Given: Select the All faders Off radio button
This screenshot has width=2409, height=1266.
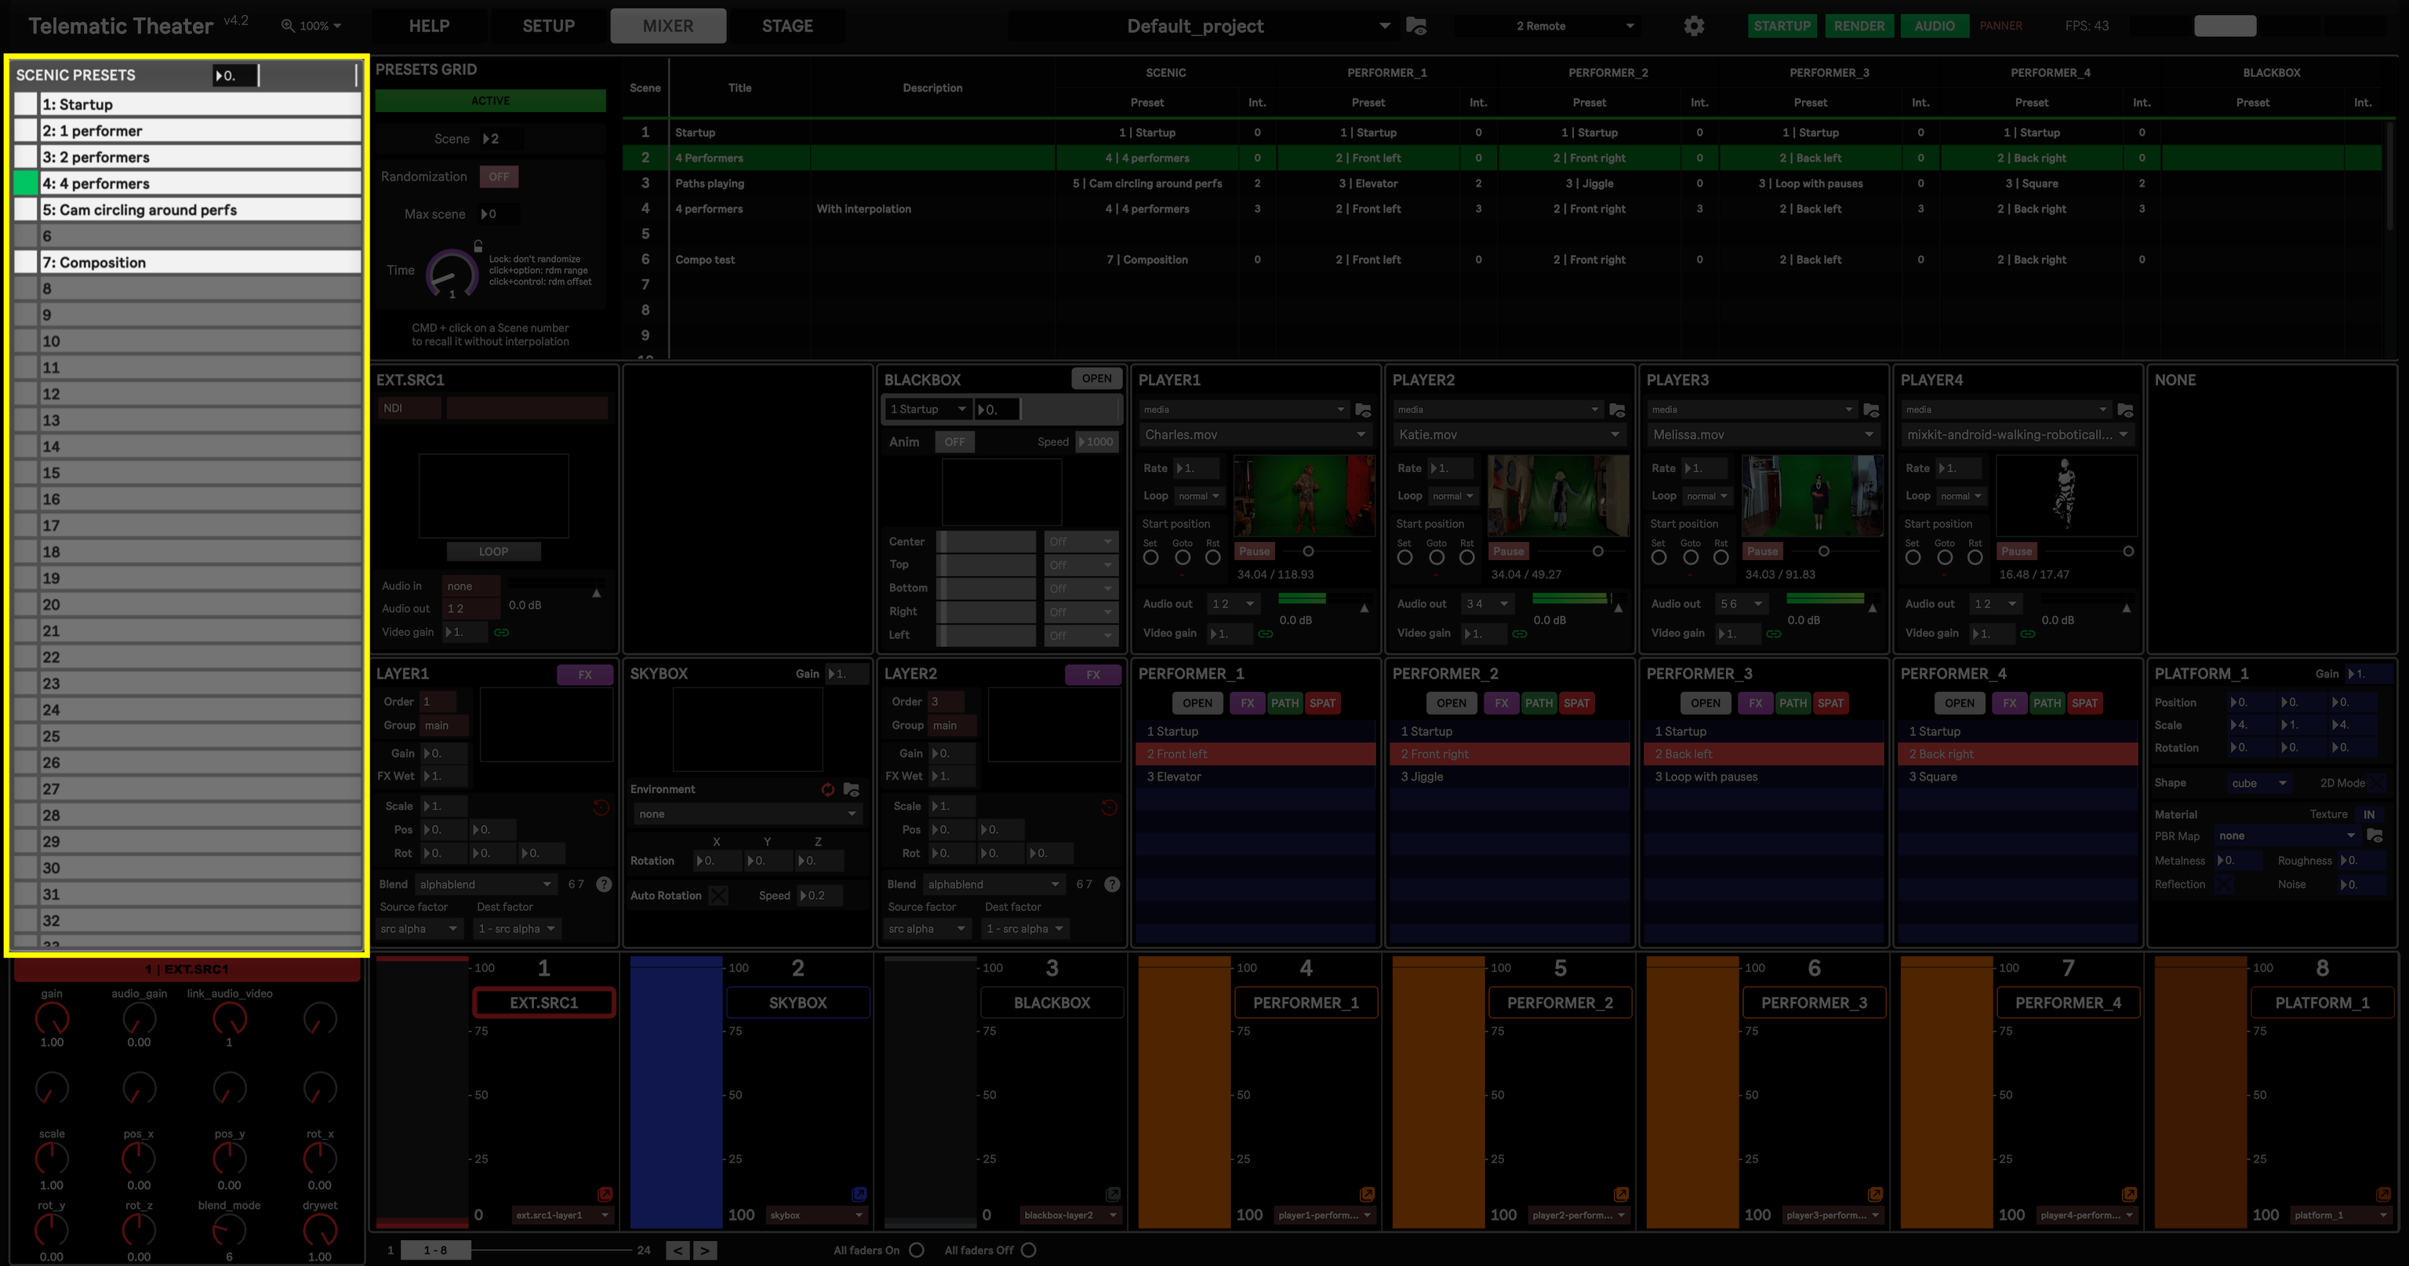Looking at the screenshot, I should (x=1029, y=1250).
